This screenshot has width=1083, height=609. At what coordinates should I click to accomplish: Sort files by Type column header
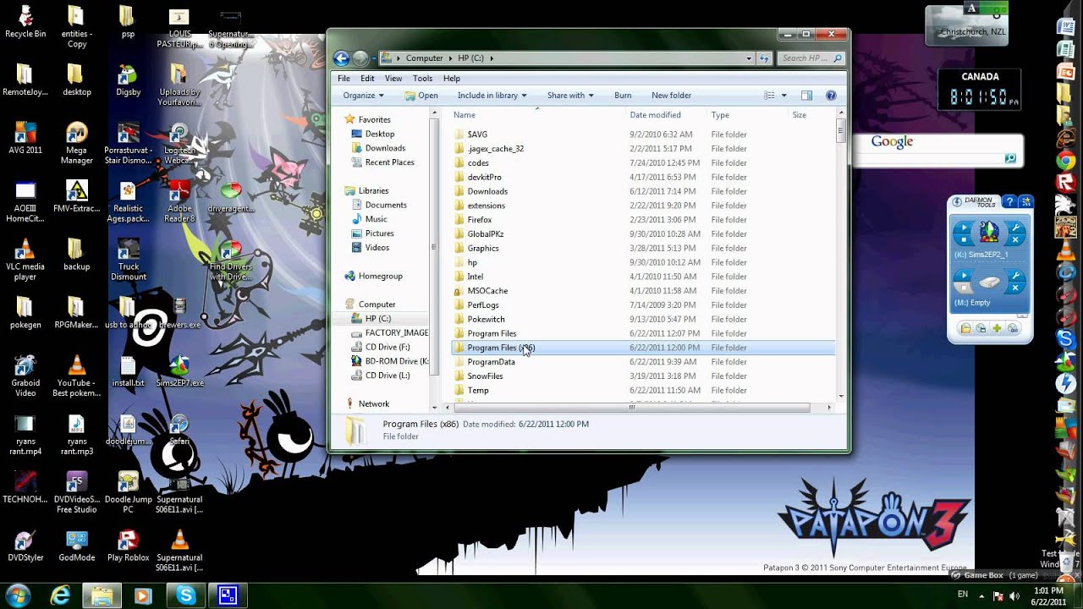pos(747,115)
